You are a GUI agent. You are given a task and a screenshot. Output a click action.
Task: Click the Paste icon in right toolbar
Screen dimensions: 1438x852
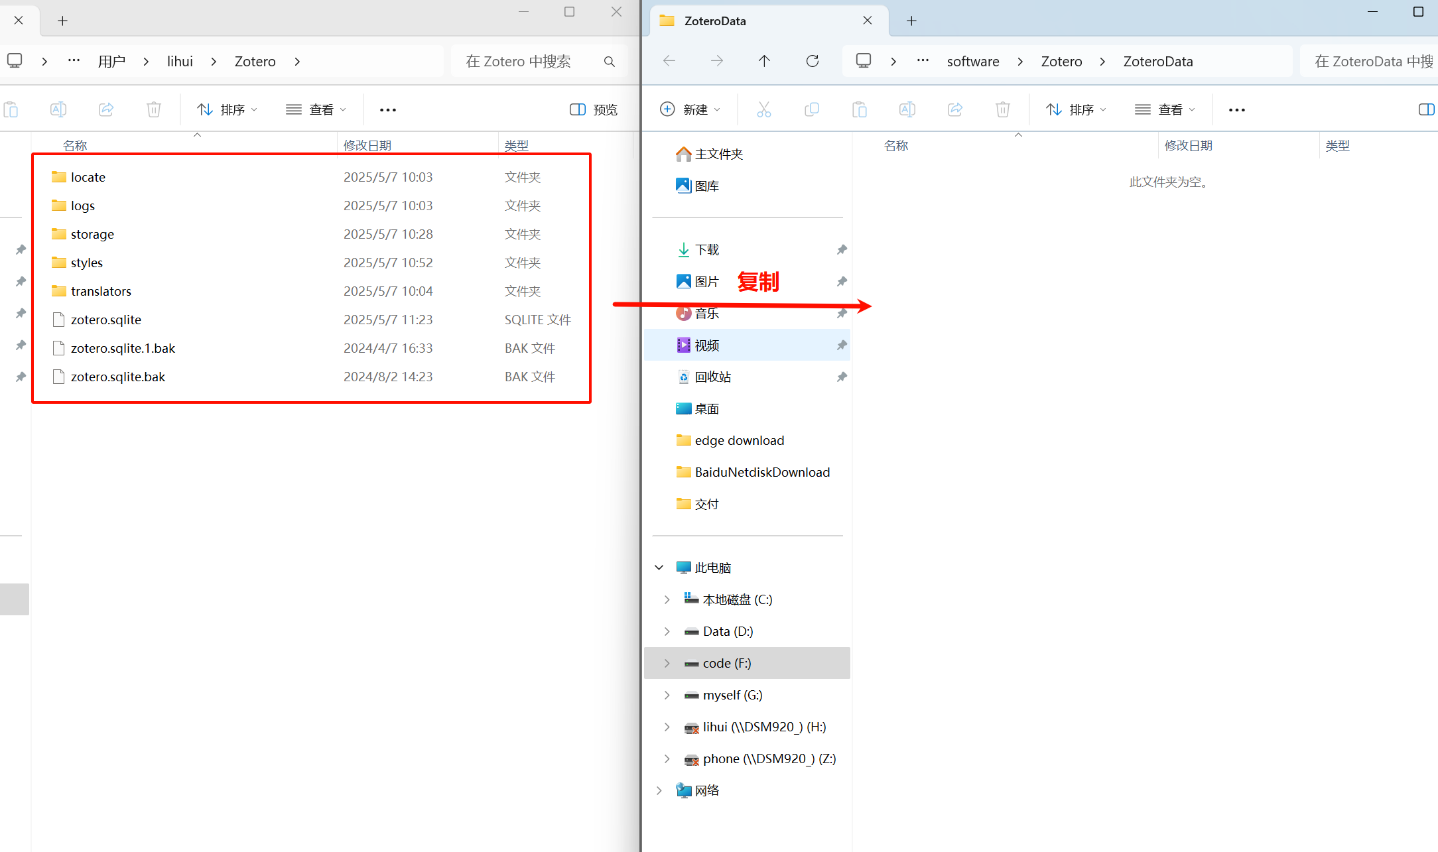859,109
